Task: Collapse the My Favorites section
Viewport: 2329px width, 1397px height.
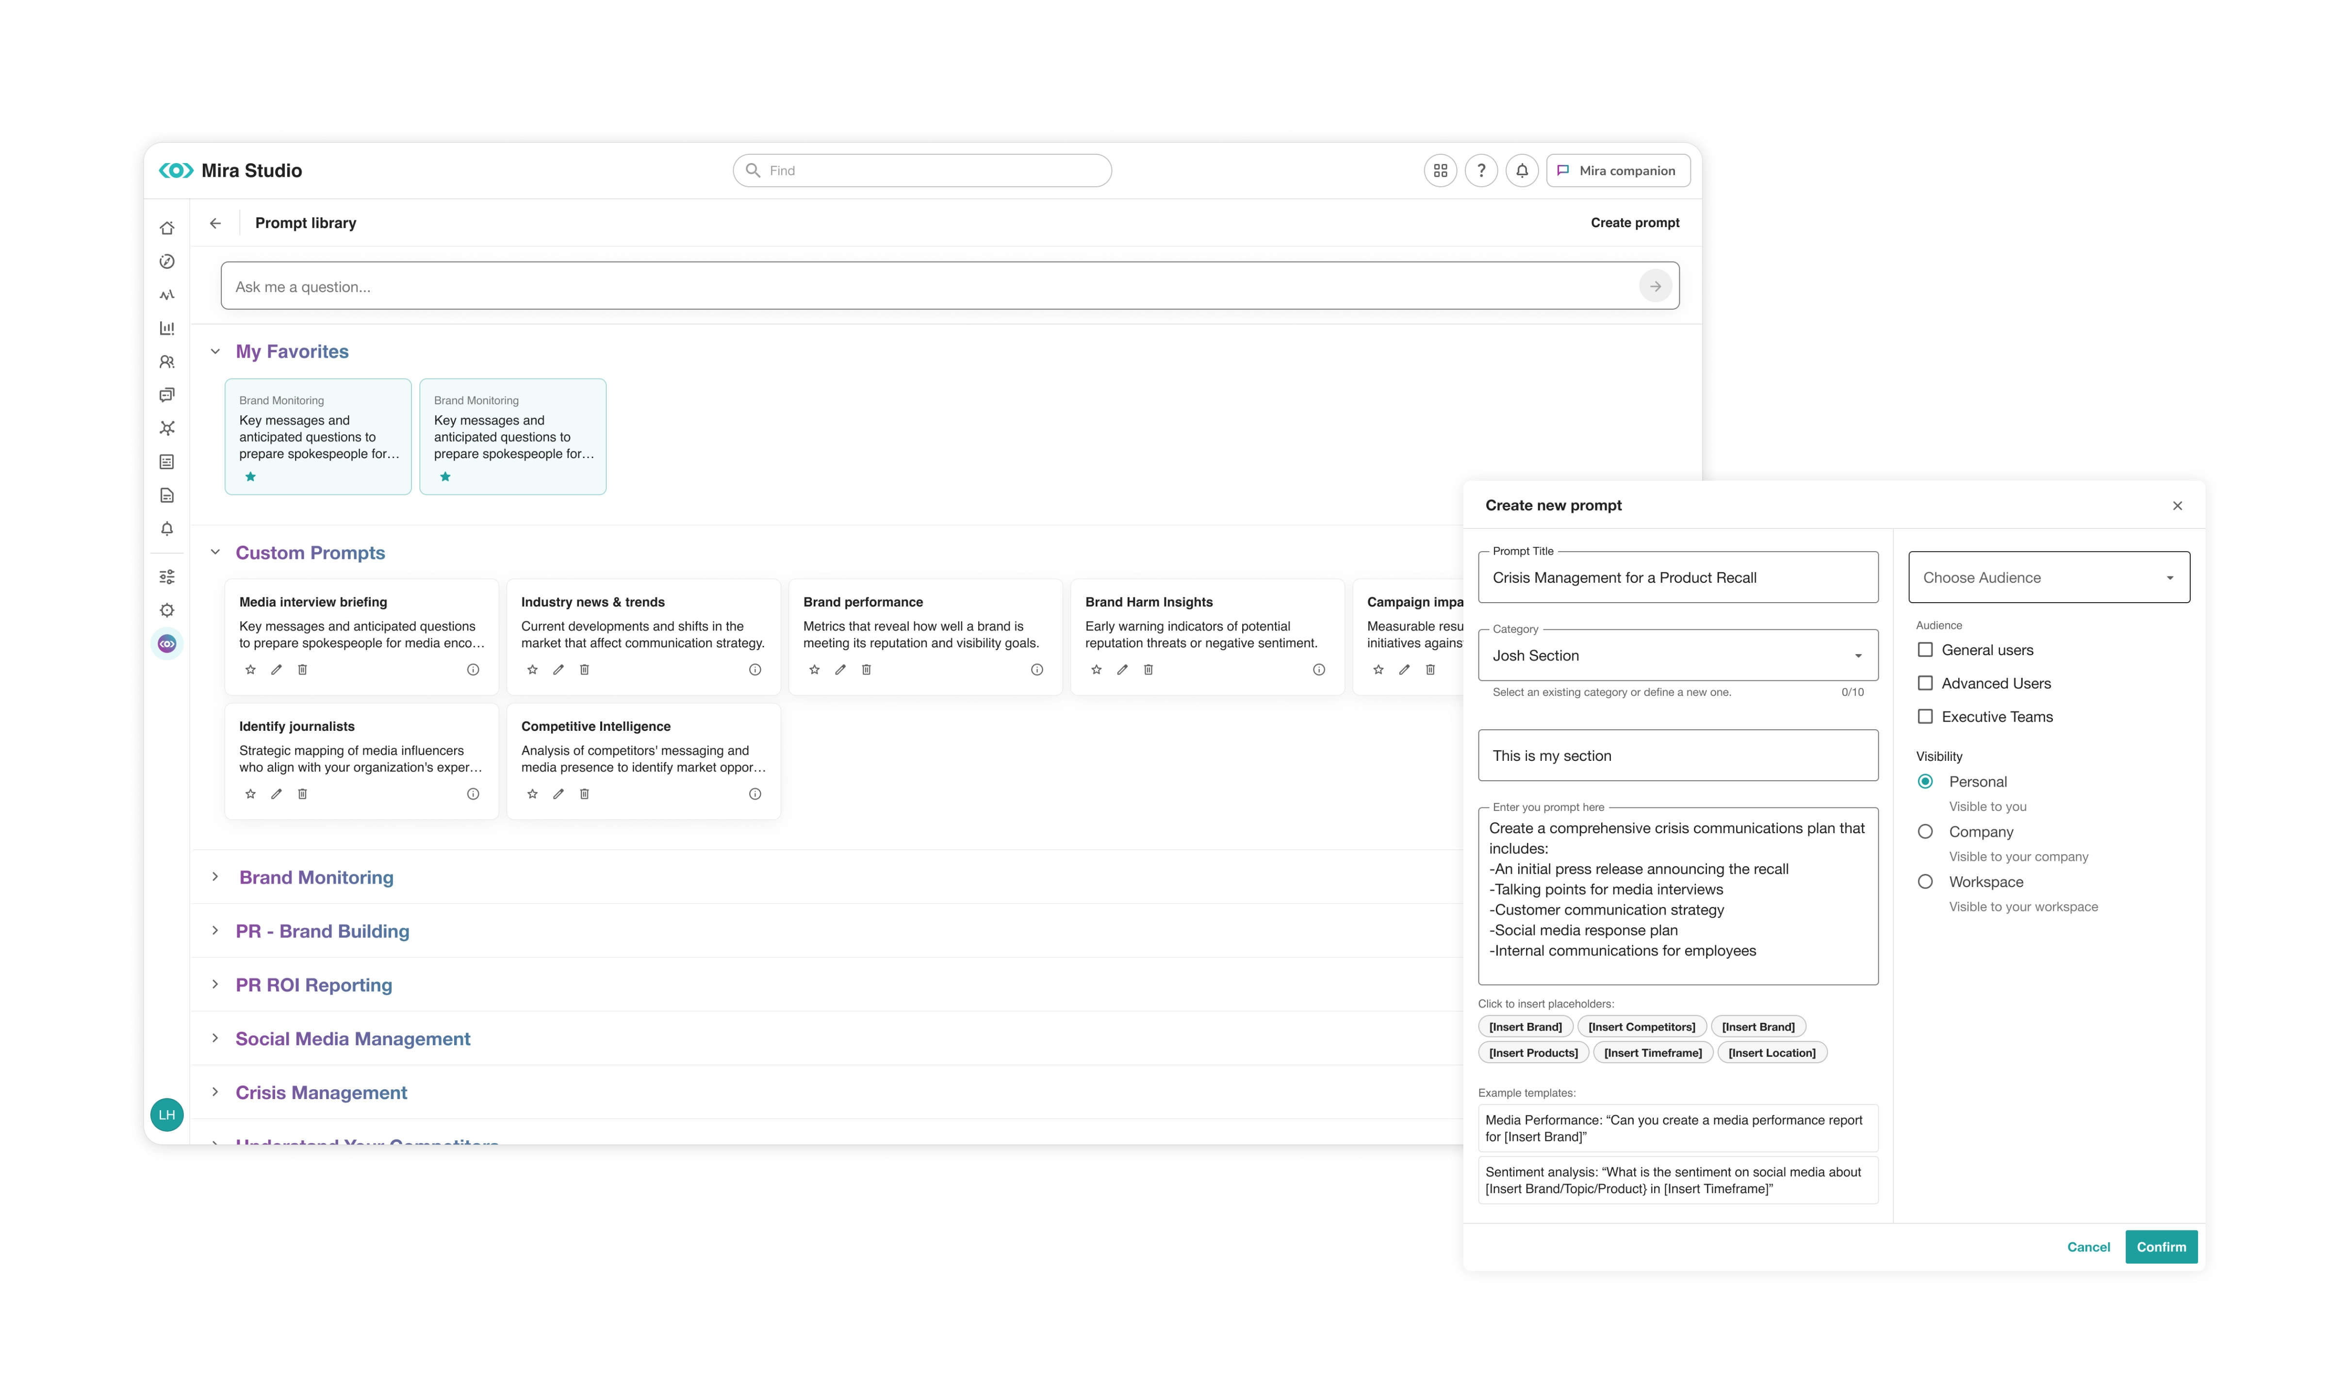Action: click(x=215, y=351)
